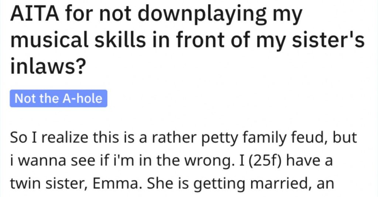Open the post title starting with 'AITA'
Image resolution: width=378 pixels, height=197 pixels.
click(187, 39)
